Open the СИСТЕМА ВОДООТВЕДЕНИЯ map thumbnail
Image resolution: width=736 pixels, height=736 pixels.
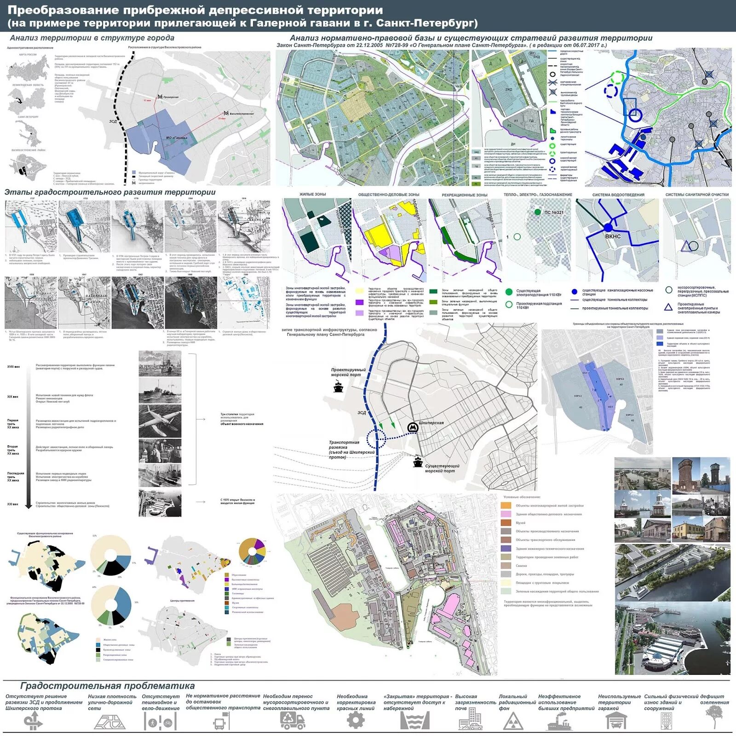click(616, 240)
